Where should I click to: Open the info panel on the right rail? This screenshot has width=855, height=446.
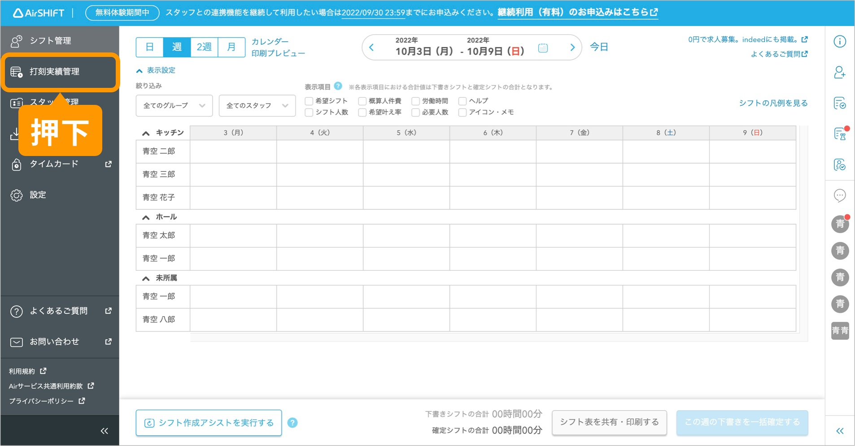[840, 41]
